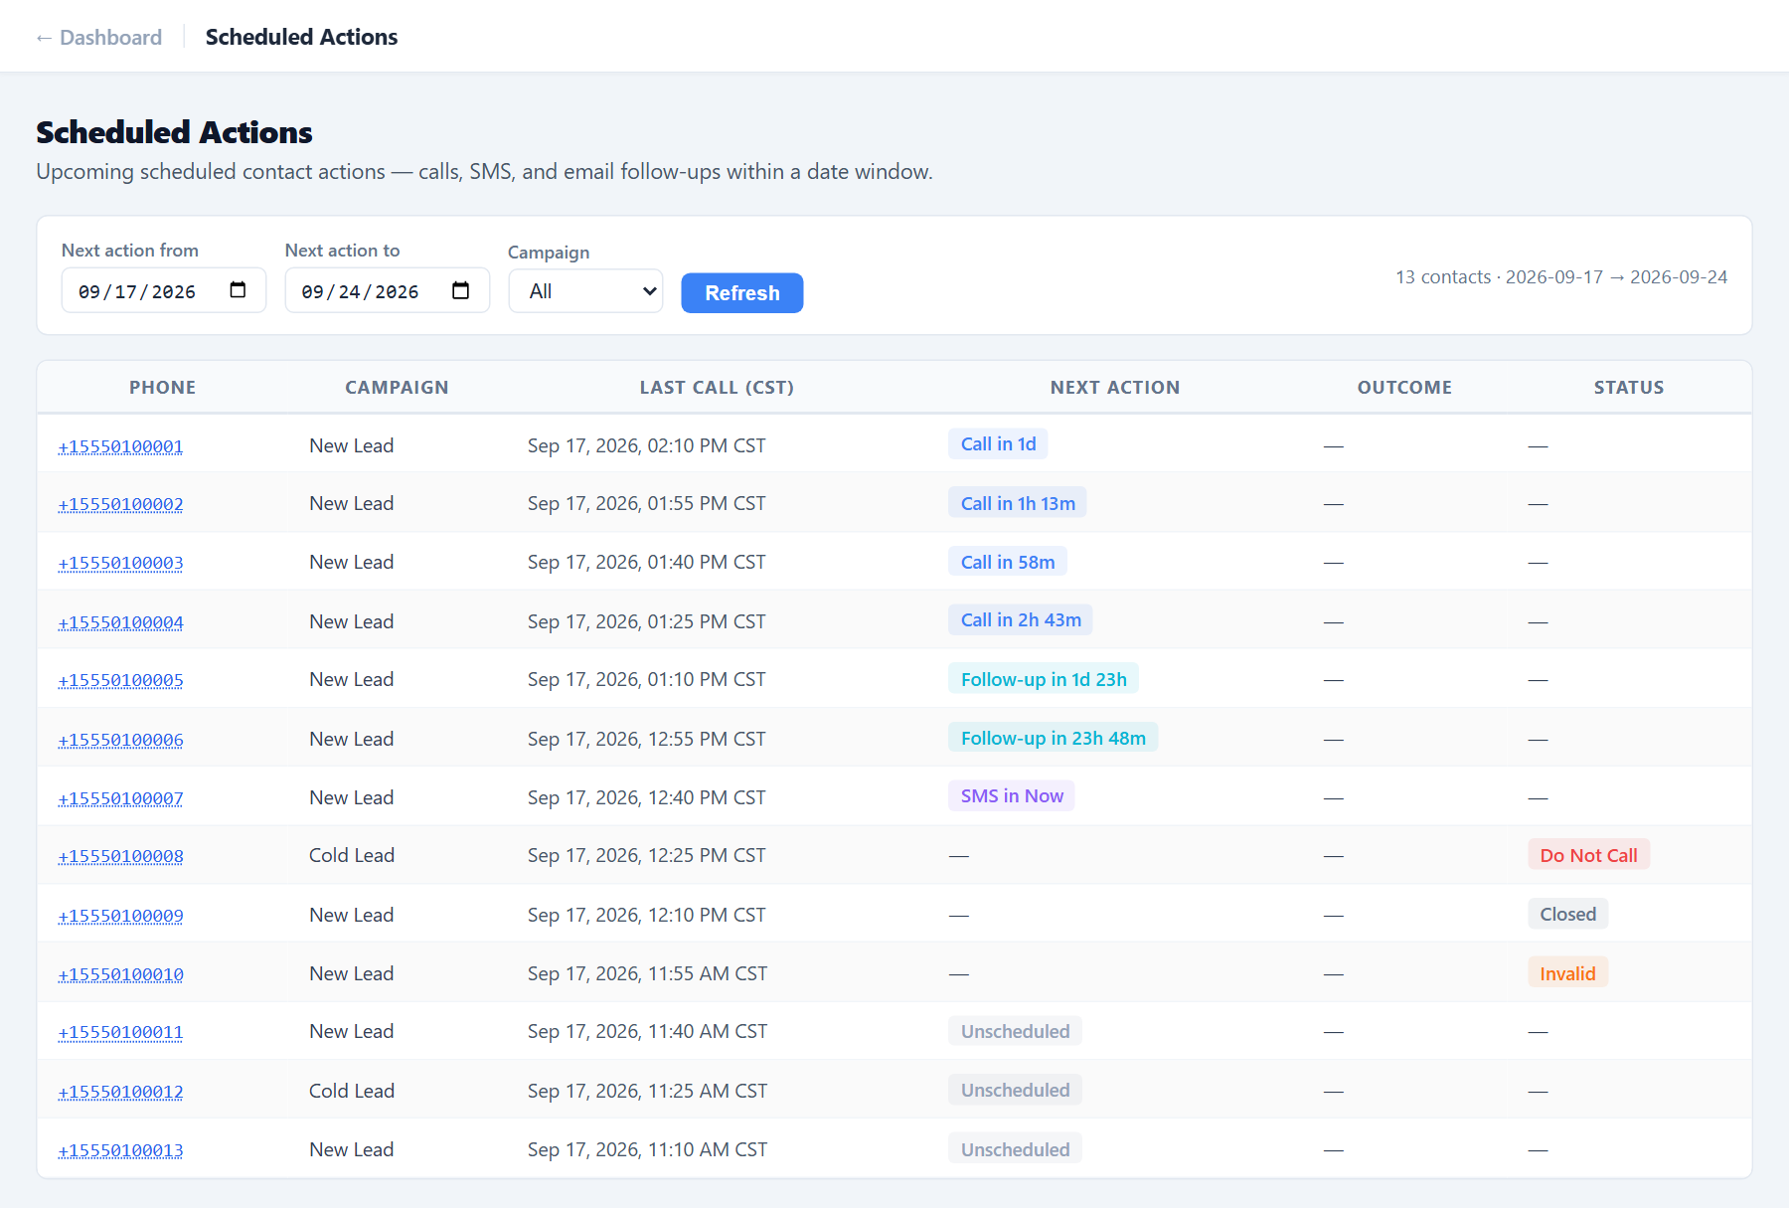
Task: Click the Next action from date field
Action: point(164,290)
